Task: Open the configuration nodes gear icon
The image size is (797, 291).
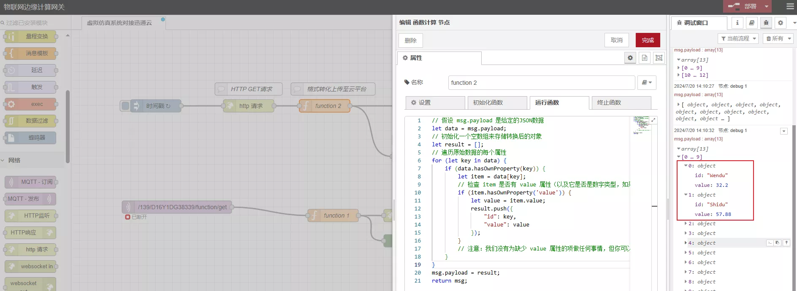Action: coord(781,23)
